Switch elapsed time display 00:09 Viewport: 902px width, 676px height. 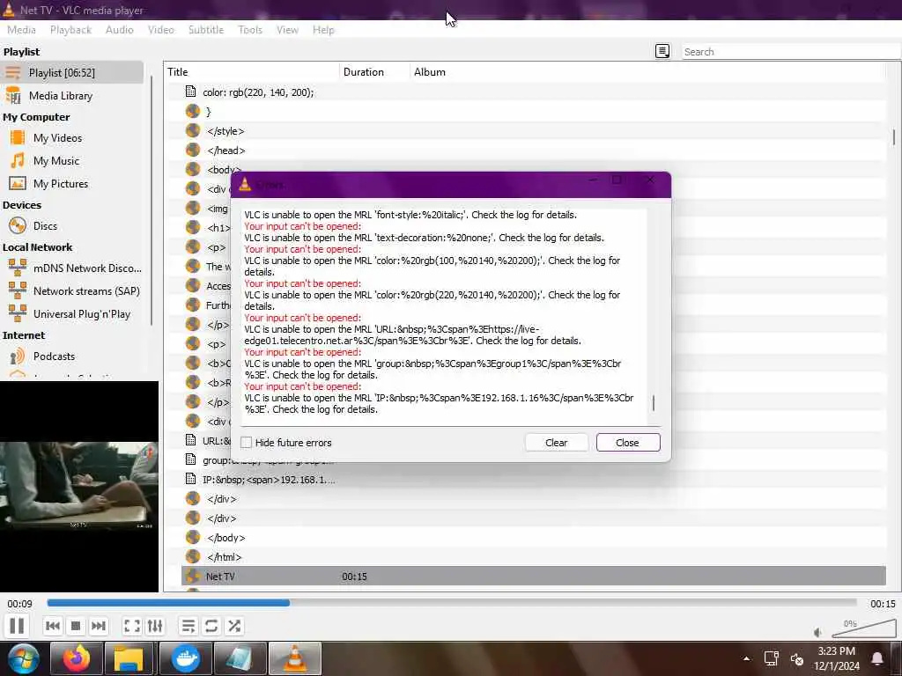[x=19, y=604]
